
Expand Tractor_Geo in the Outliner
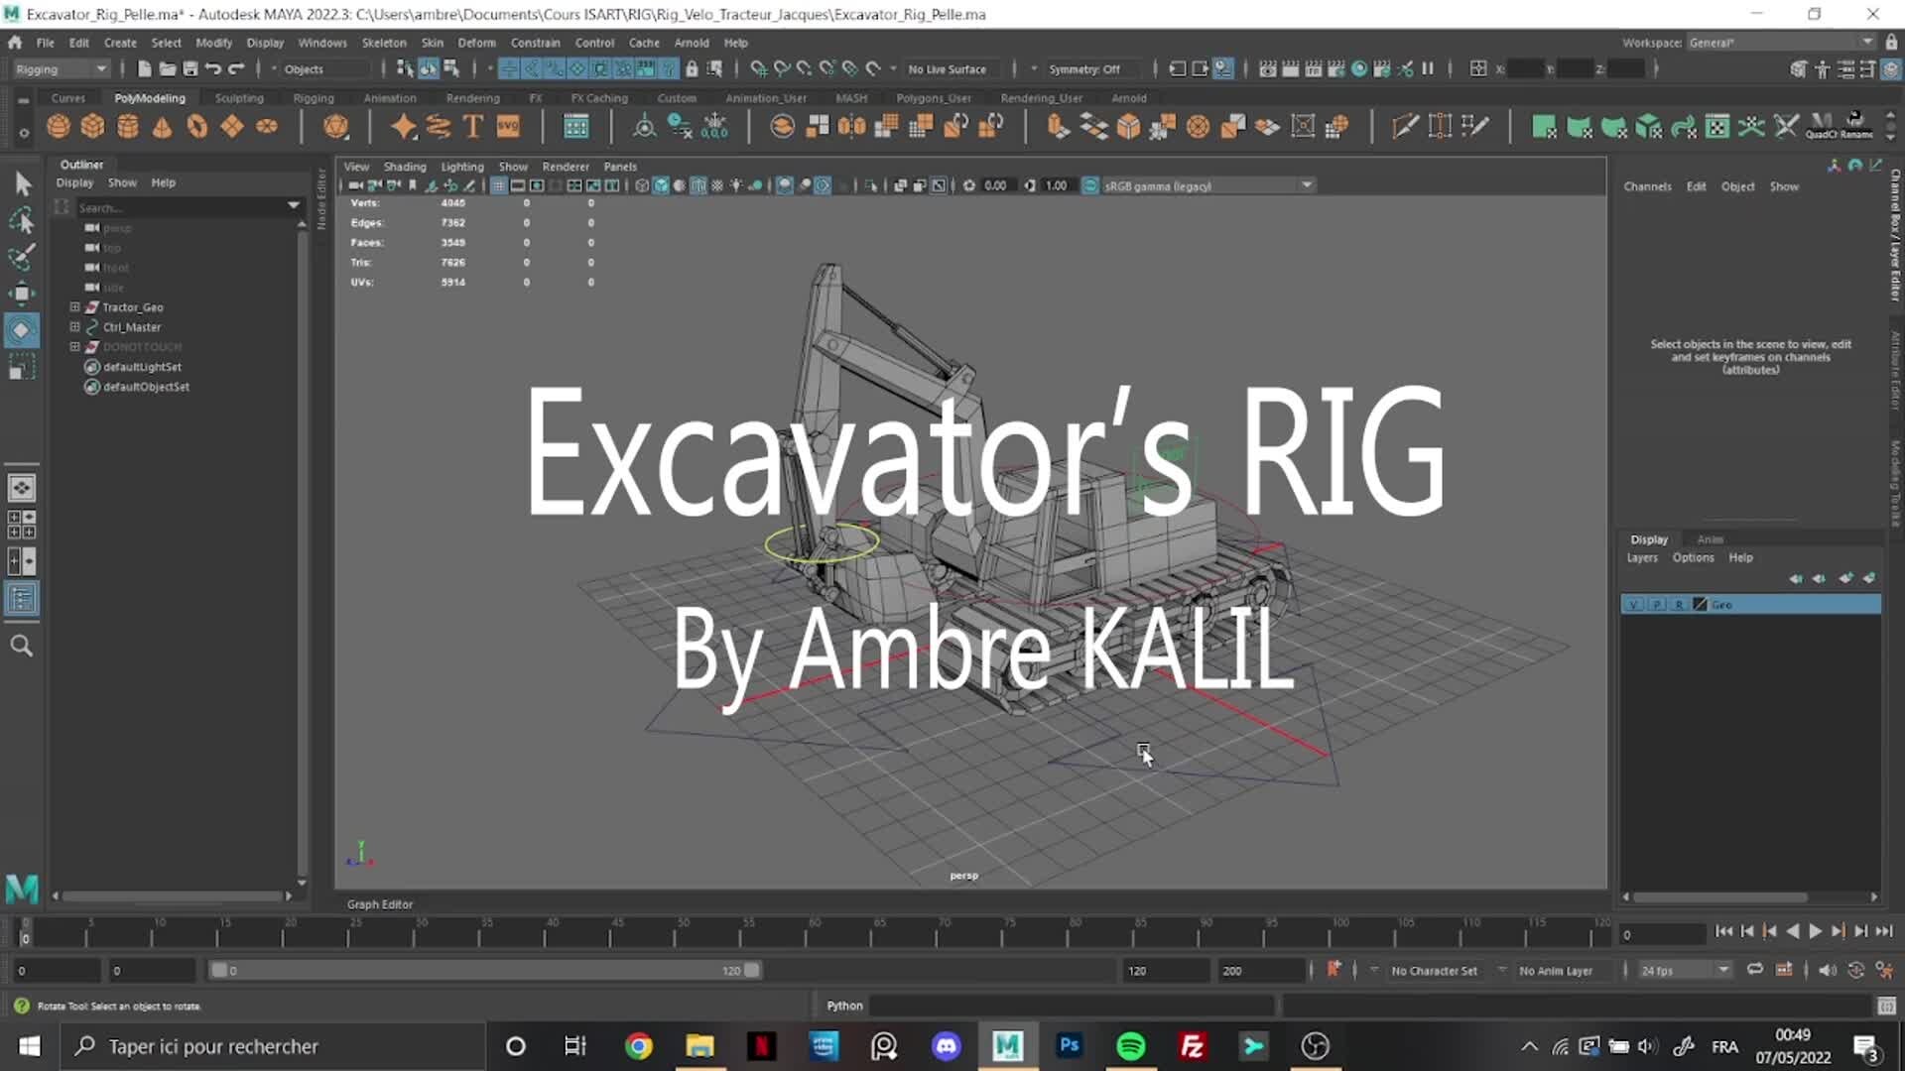pyautogui.click(x=74, y=307)
